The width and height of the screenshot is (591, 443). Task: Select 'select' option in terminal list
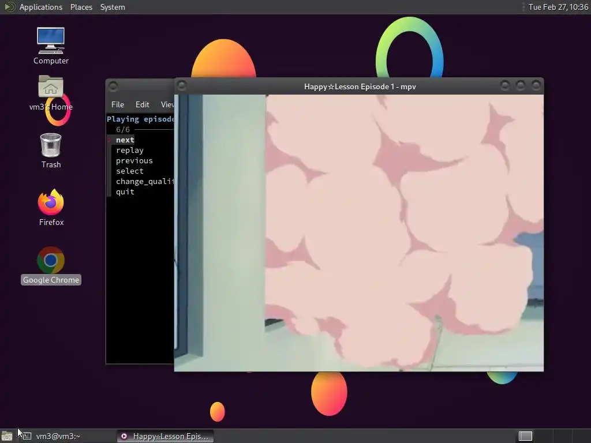point(130,171)
